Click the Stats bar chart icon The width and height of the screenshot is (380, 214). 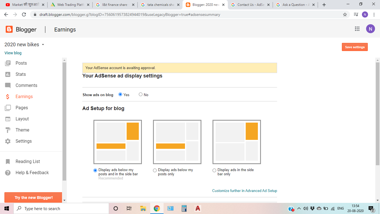coord(8,74)
